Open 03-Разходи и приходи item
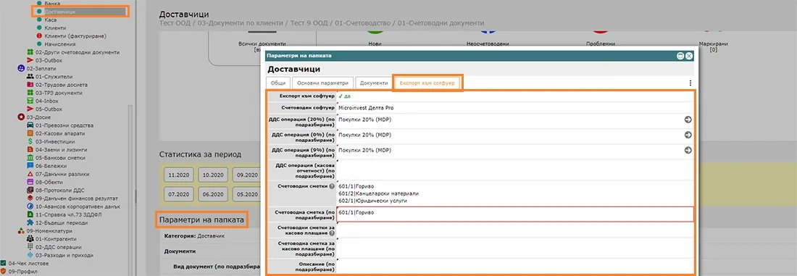This screenshot has width=797, height=276. (x=64, y=255)
